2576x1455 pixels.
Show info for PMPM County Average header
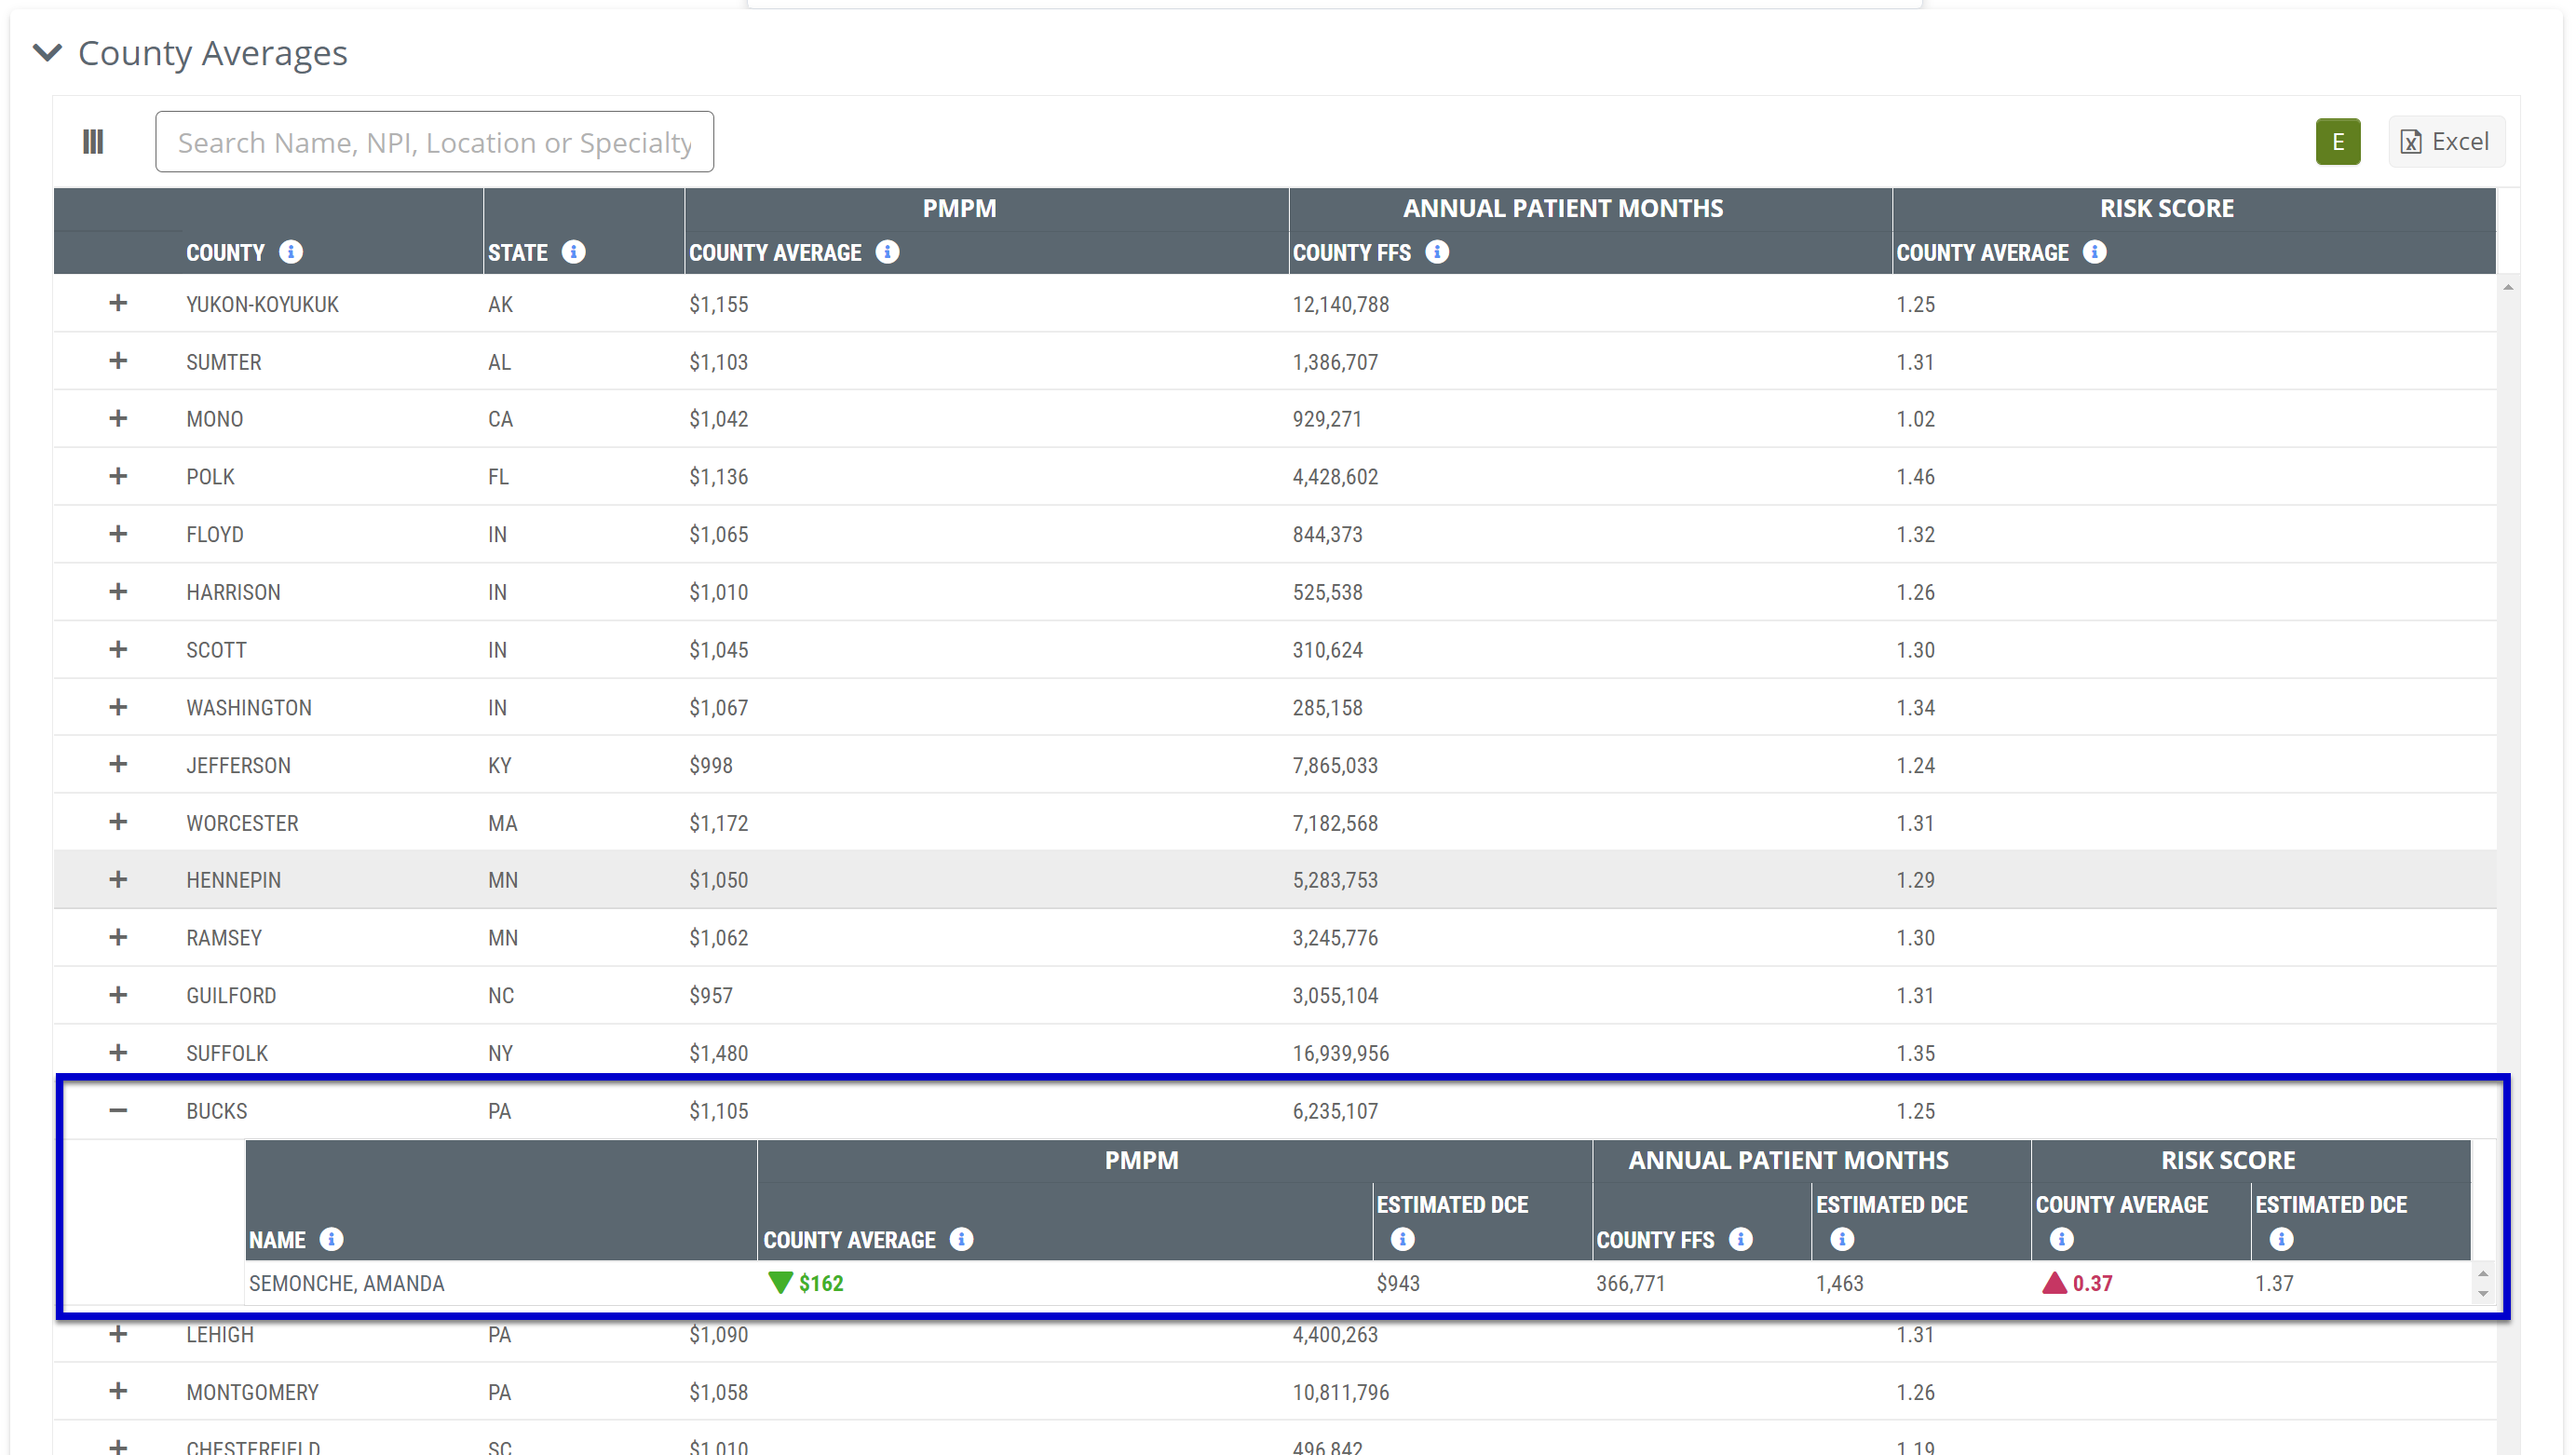point(887,252)
